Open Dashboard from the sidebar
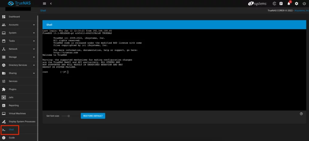 pos(18,17)
